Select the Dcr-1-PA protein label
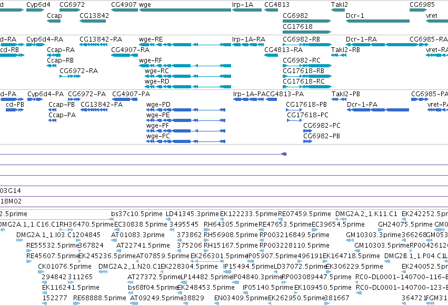 [362, 105]
